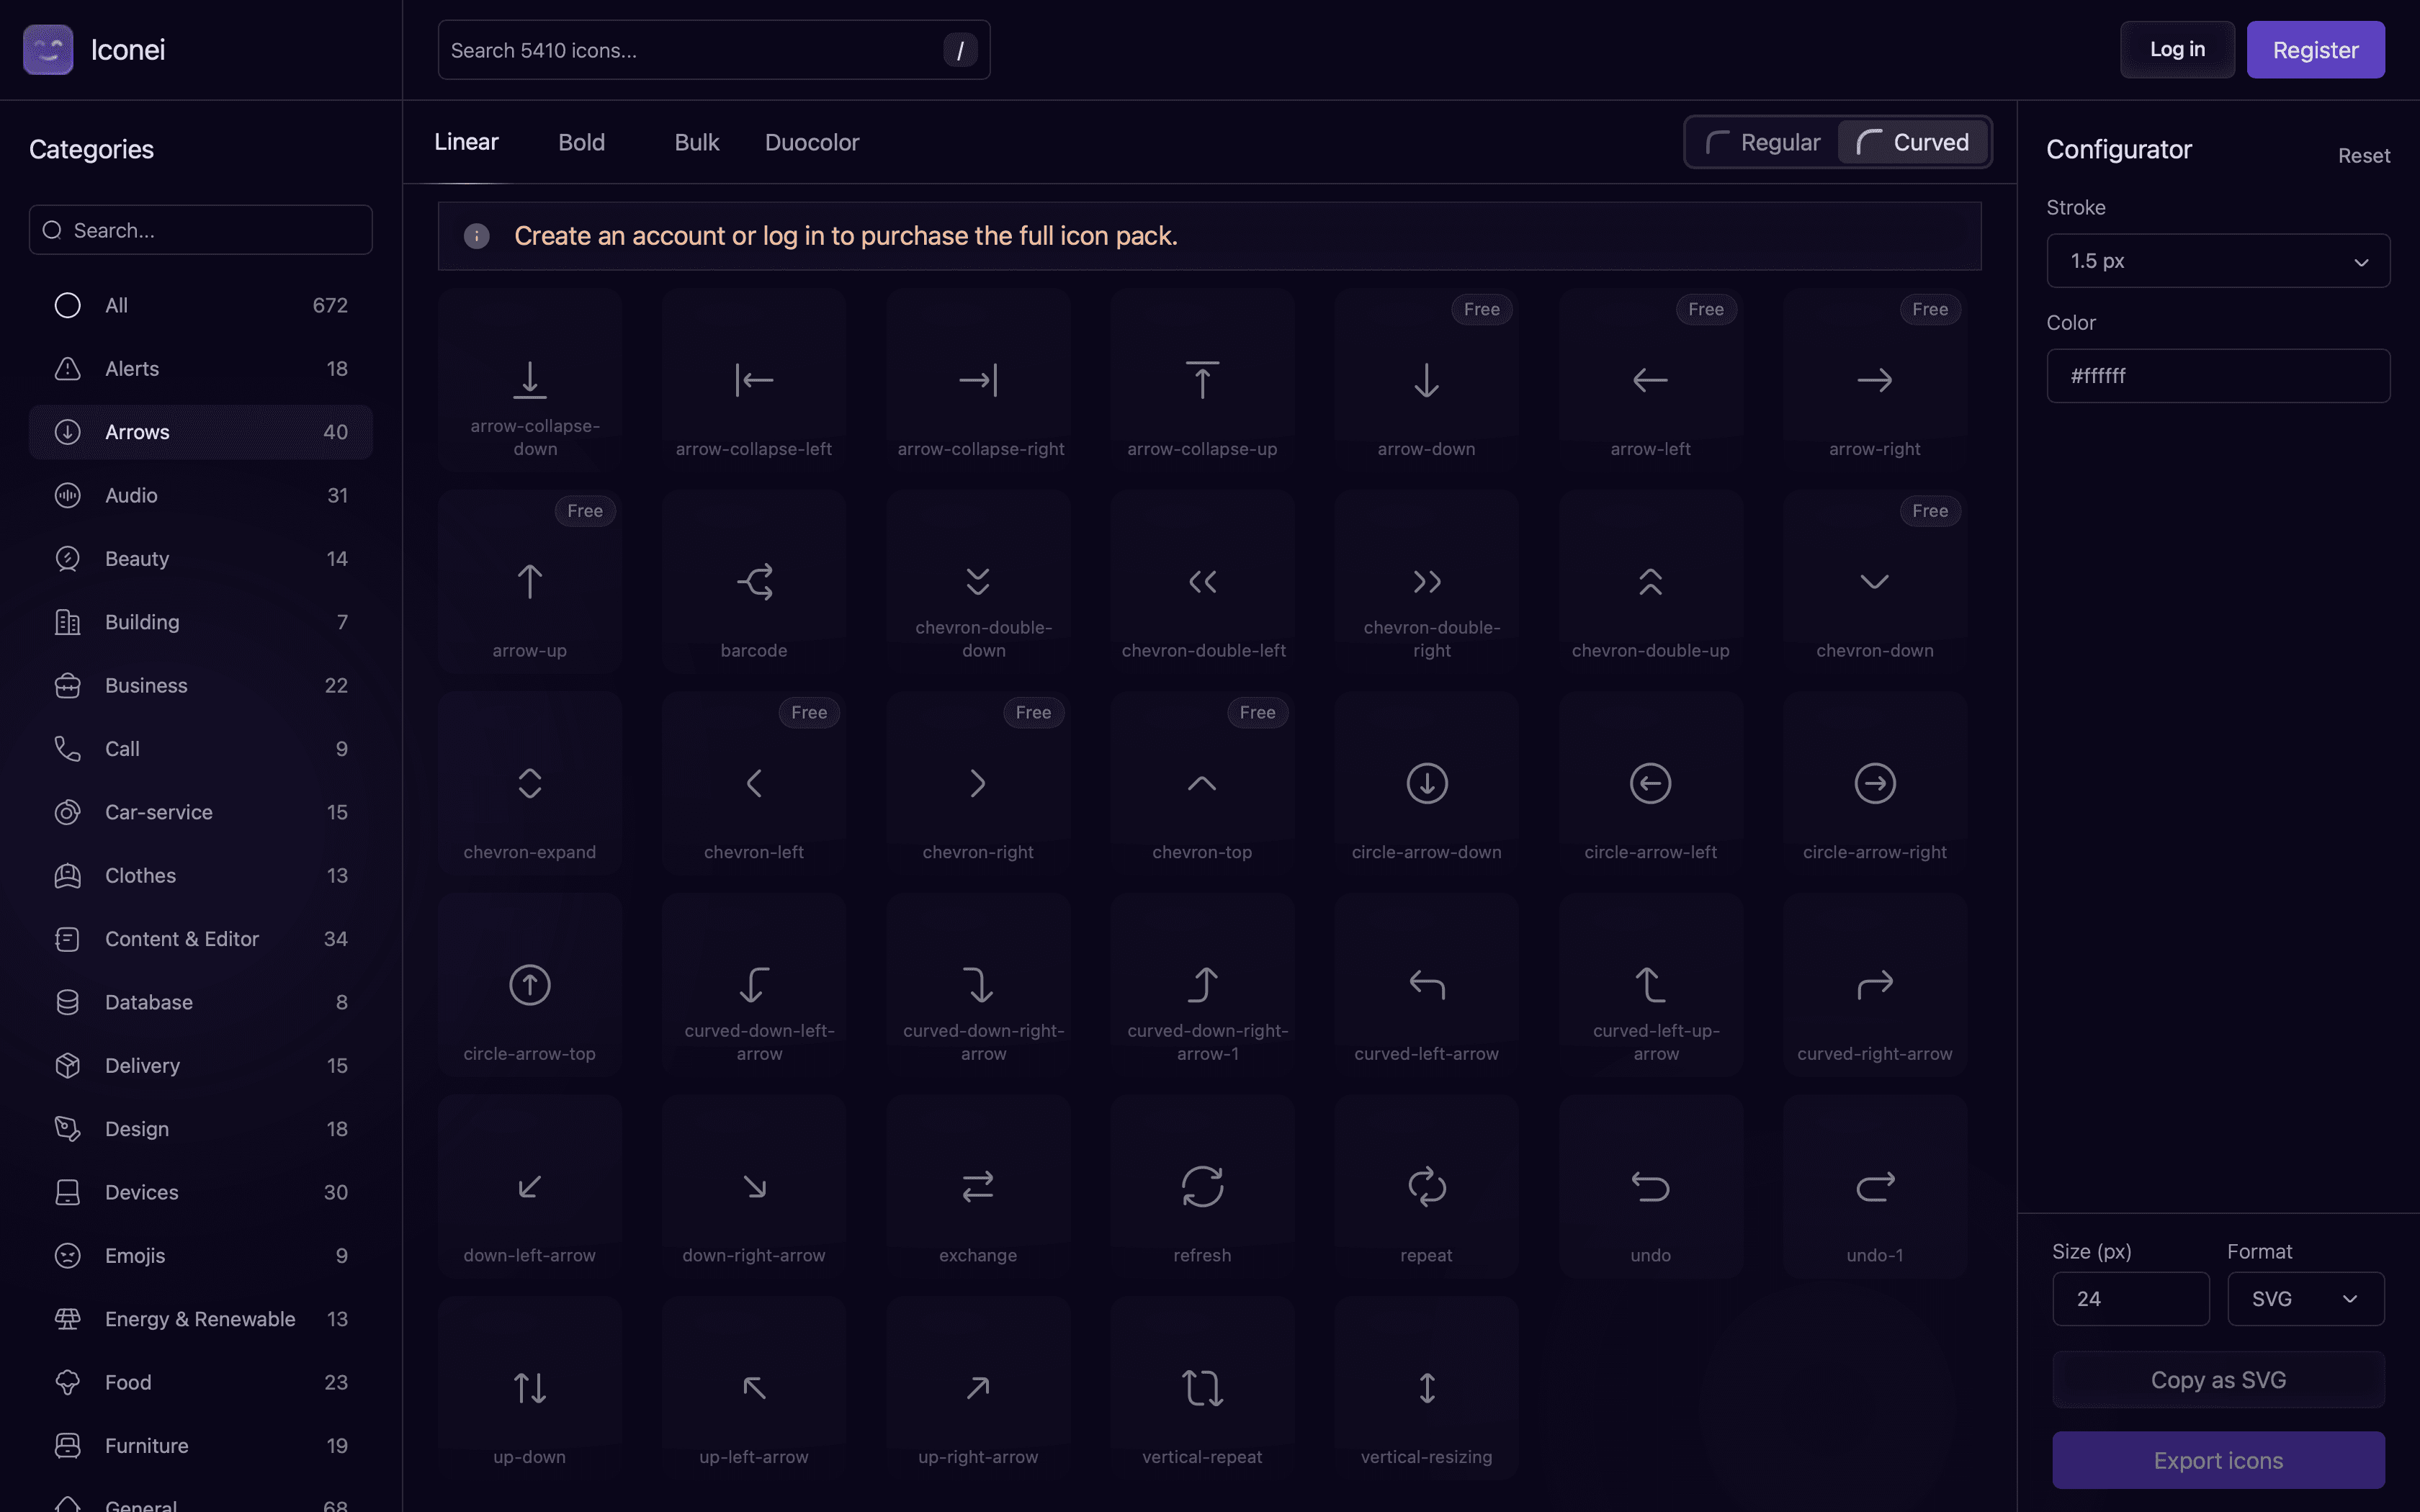
Task: Click Reset in the Configurator
Action: pyautogui.click(x=2363, y=156)
